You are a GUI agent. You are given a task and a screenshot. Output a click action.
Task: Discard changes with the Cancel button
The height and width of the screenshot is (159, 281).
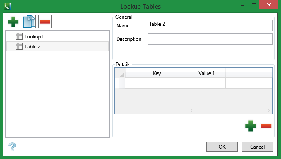[257, 147]
